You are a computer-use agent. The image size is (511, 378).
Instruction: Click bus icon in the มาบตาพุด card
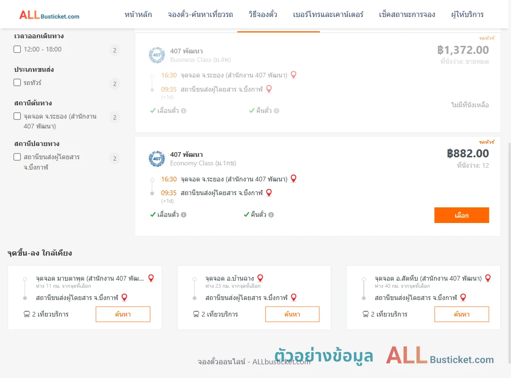[x=26, y=314]
